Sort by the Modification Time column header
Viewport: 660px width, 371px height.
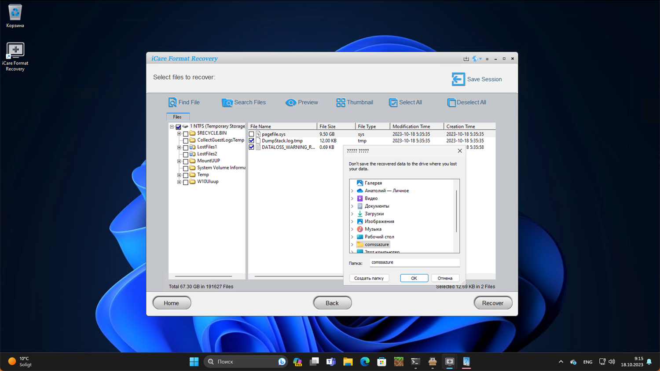pos(417,126)
